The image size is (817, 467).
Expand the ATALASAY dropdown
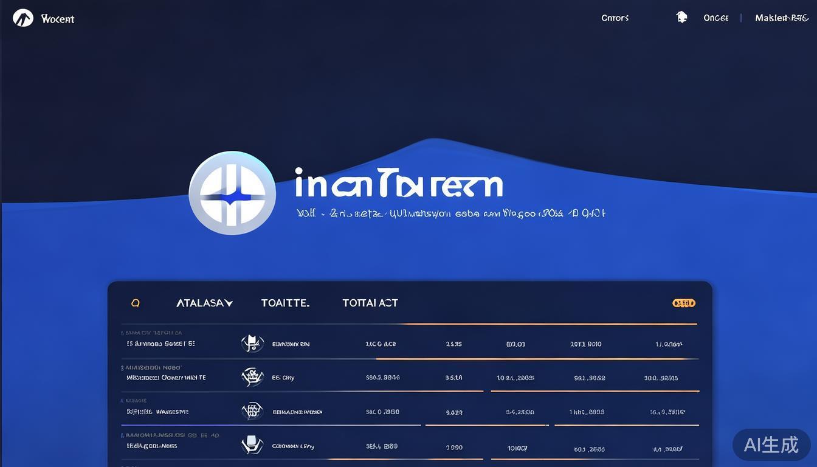204,303
